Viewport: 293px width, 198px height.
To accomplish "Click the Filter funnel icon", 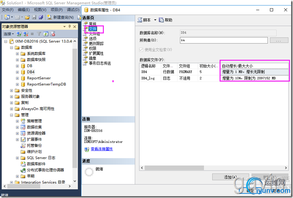I will pos(39,34).
